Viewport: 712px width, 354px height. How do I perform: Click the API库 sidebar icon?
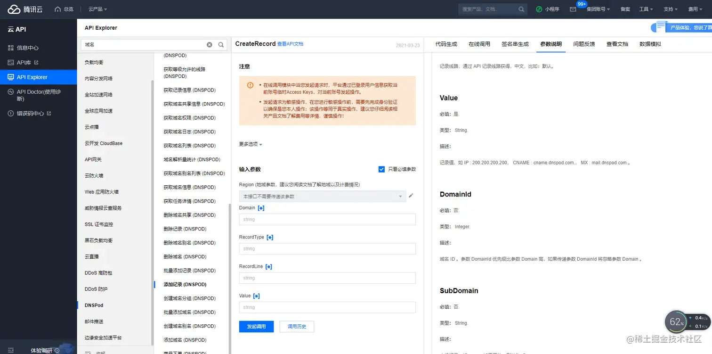tap(11, 62)
